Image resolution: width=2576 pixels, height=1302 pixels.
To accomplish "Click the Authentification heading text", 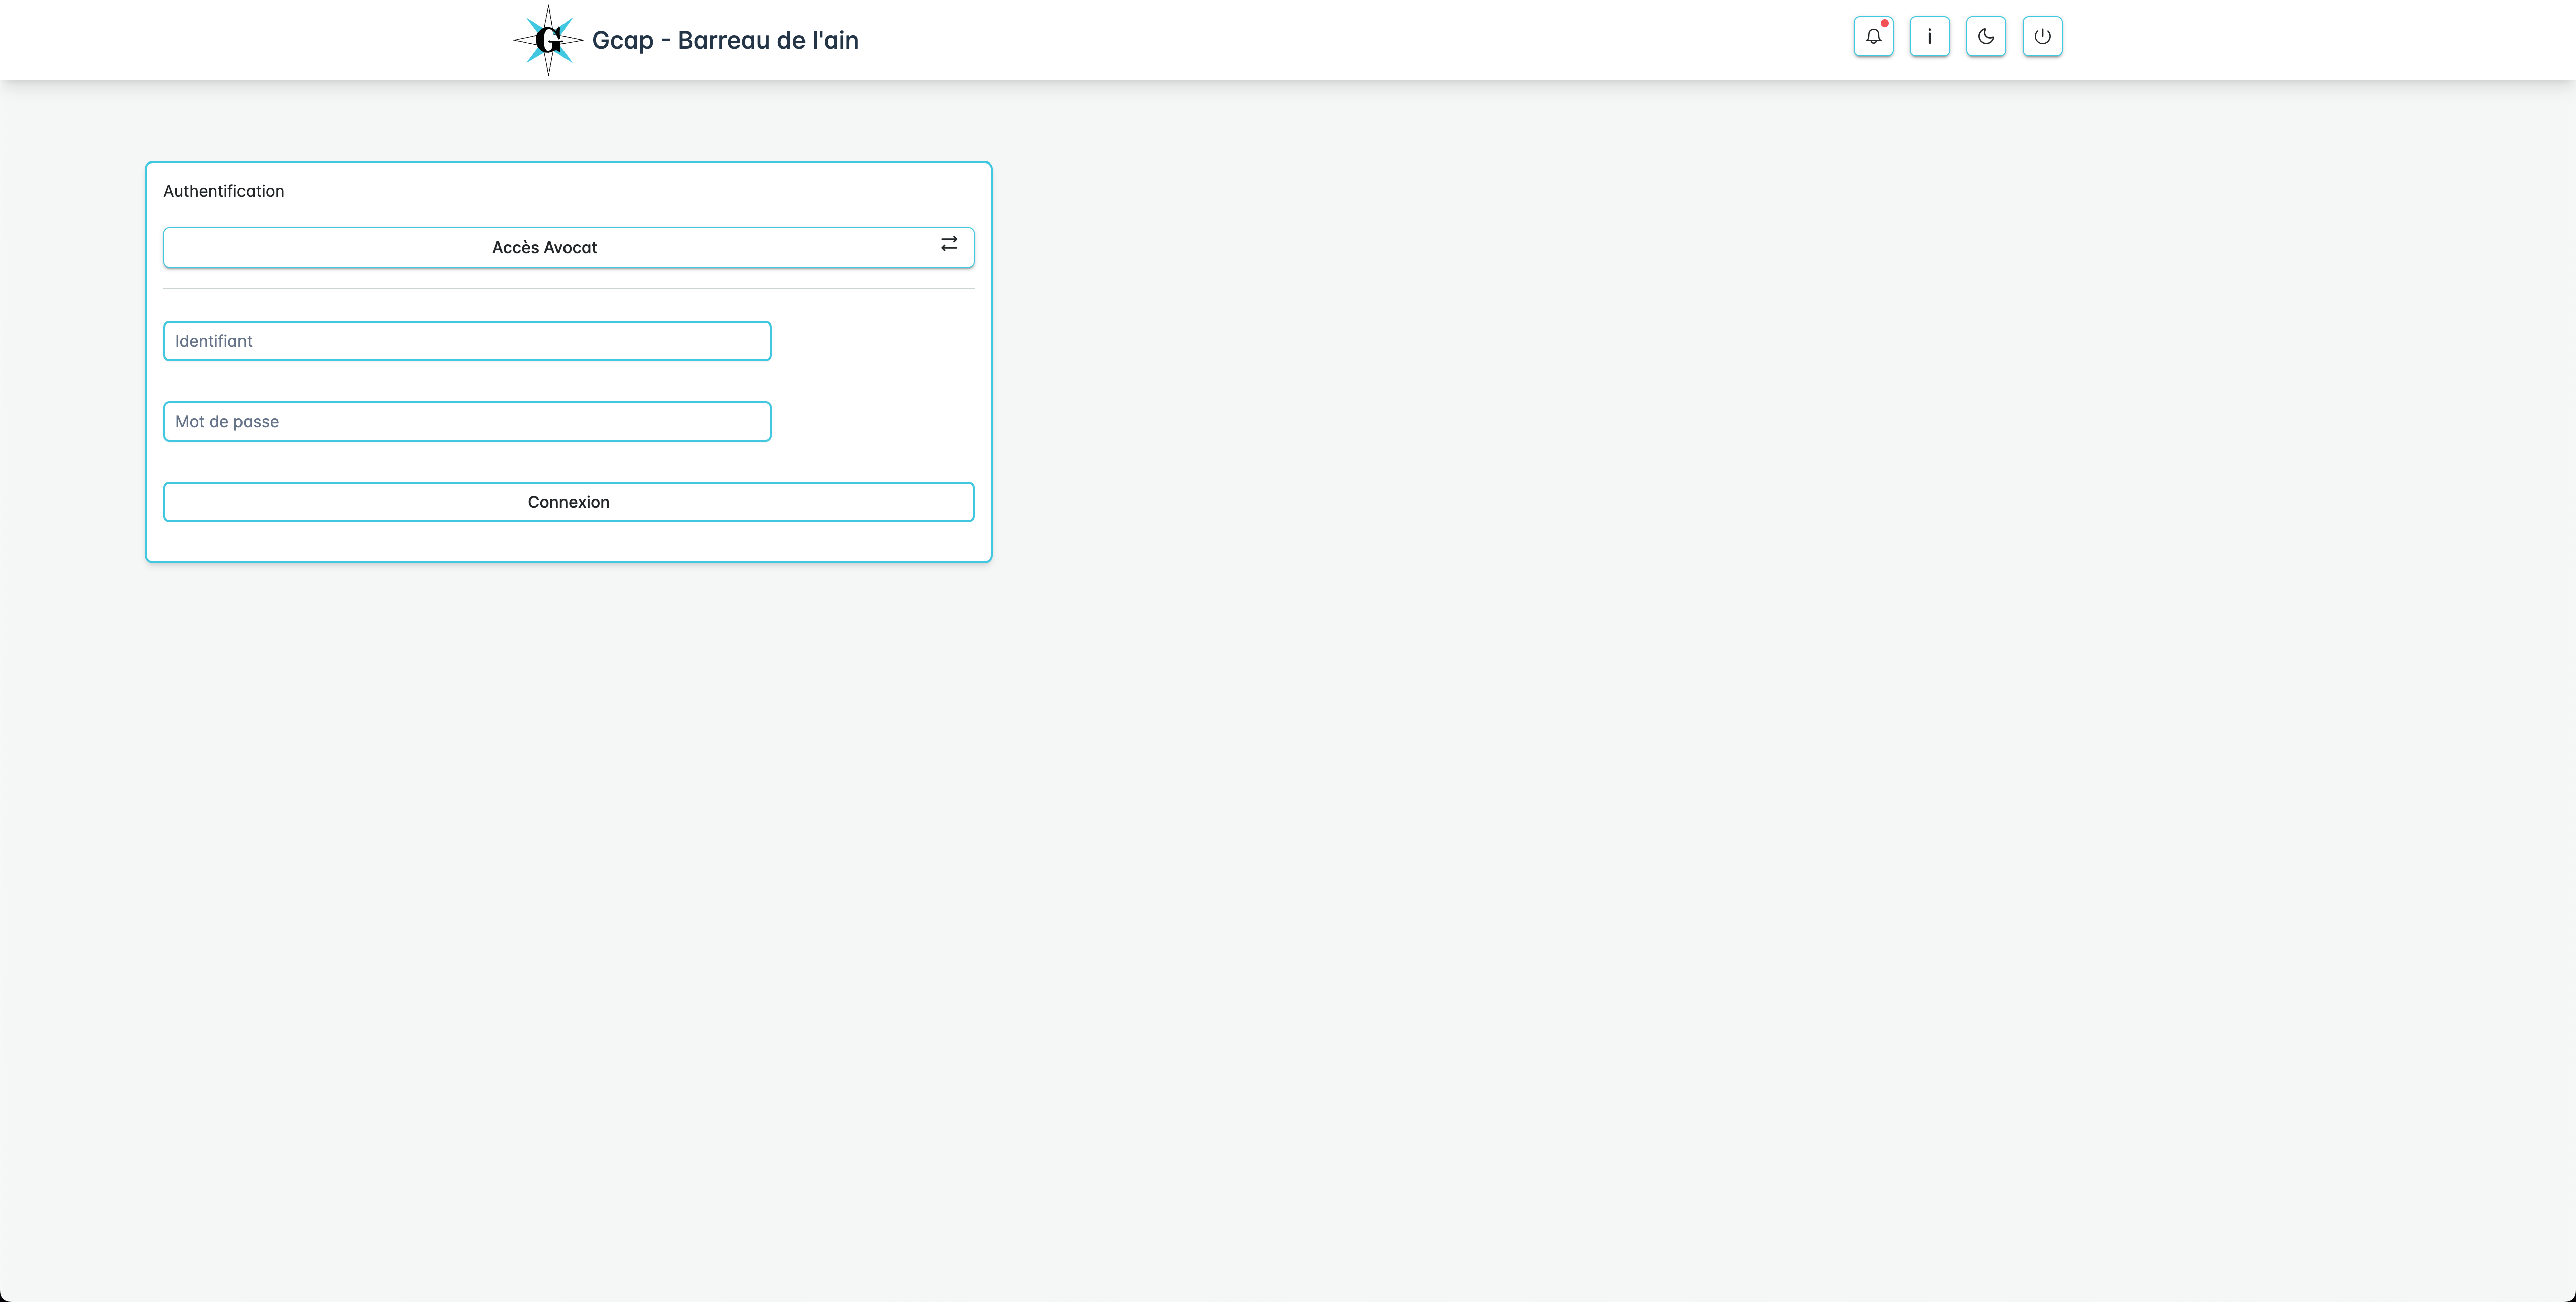I will [223, 191].
